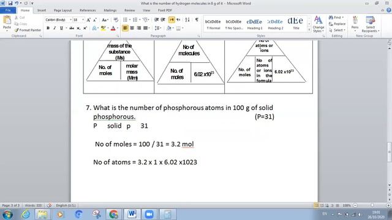Apply the Heading 2 style

[x=275, y=24]
